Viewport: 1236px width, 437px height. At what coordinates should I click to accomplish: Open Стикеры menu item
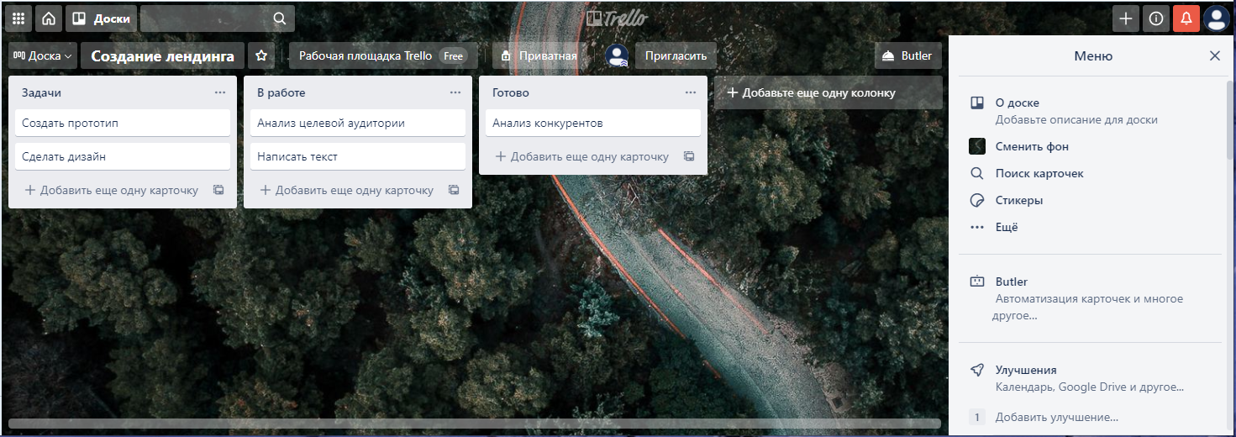(x=1091, y=200)
